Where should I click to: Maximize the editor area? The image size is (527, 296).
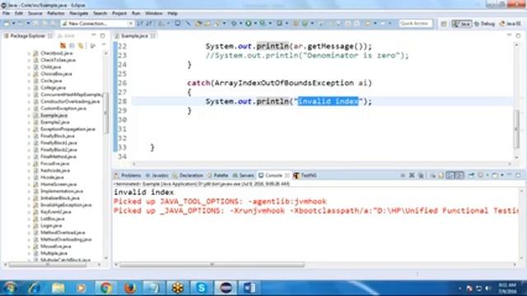518,35
